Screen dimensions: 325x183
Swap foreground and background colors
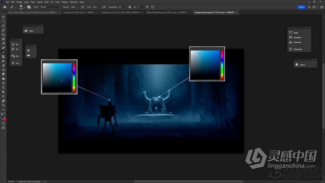(4, 114)
